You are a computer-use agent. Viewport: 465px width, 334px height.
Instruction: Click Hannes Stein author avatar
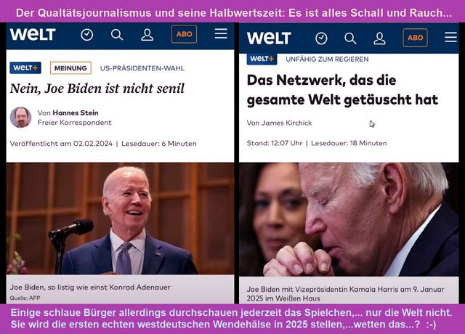[20, 118]
